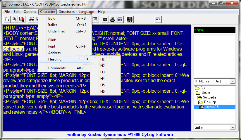Maximize the Borneo window

tap(221, 3)
